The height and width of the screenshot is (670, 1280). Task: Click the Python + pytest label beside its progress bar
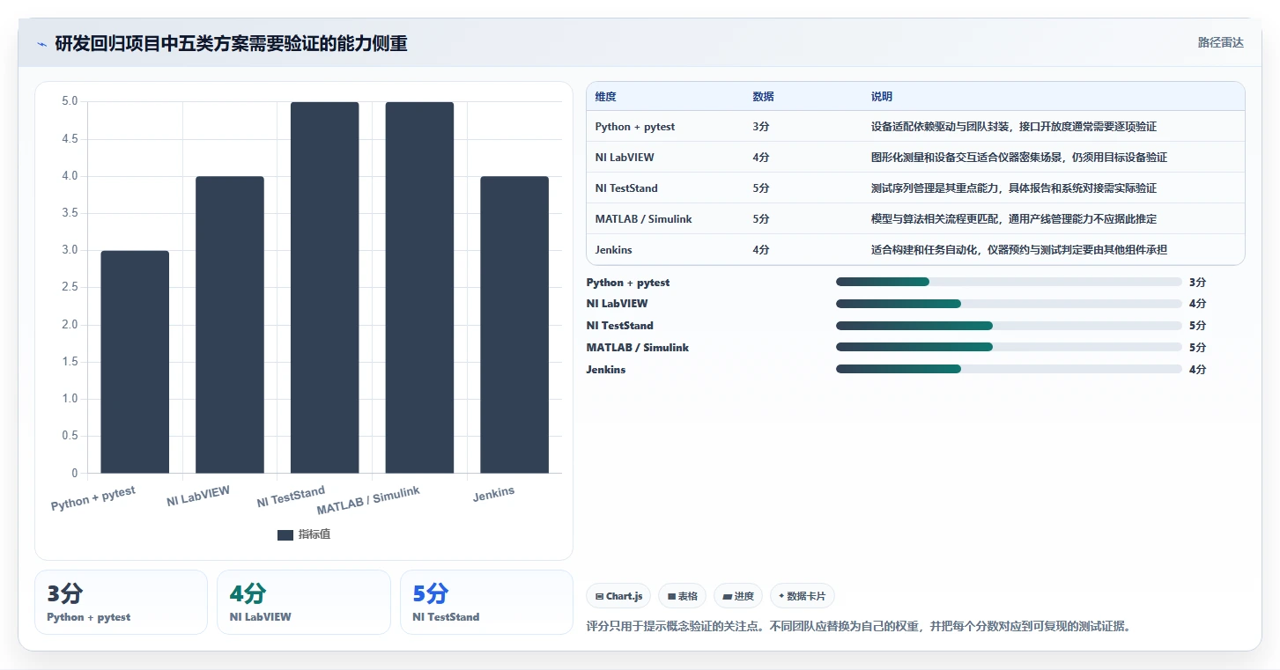(628, 283)
